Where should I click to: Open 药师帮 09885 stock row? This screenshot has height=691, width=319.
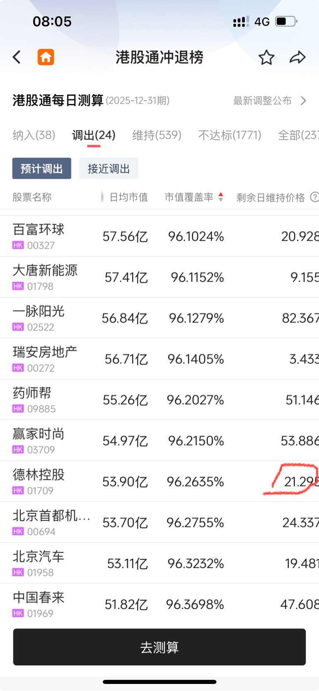point(159,400)
